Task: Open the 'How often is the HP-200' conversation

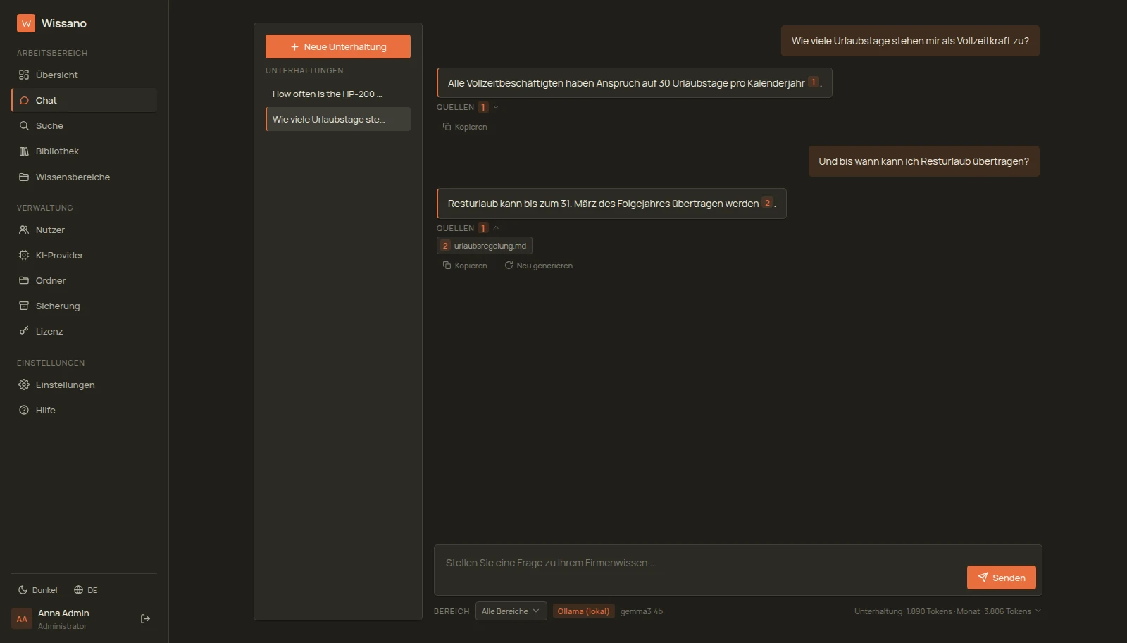Action: [x=338, y=94]
